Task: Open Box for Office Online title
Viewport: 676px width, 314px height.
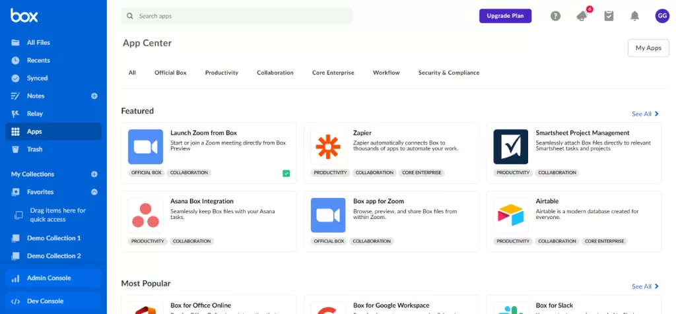Action: pyautogui.click(x=201, y=305)
